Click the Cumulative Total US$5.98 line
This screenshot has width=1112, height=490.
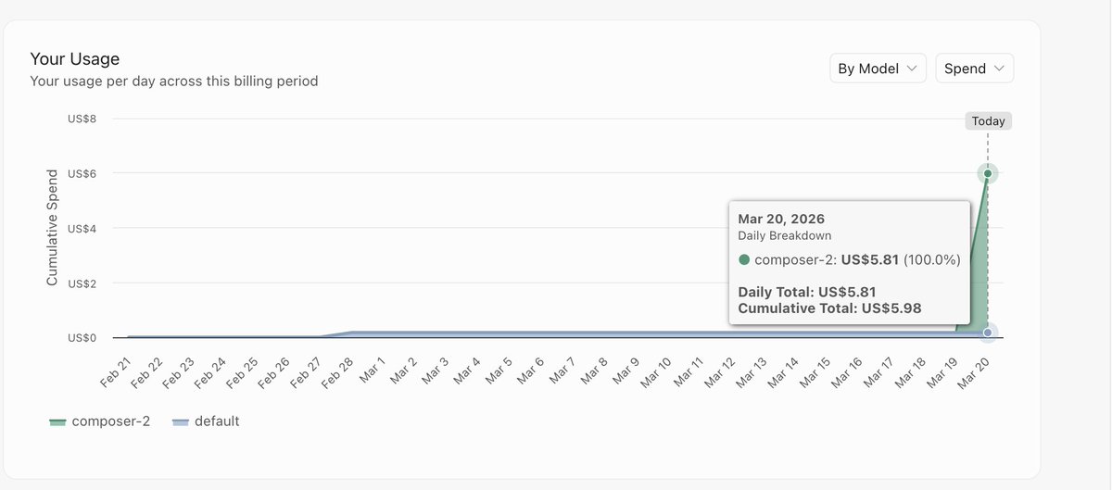click(830, 308)
